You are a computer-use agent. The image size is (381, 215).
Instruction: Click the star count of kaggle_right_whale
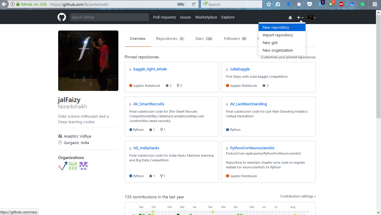pos(168,86)
